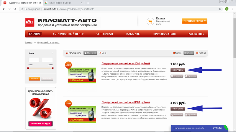Click the maximum price input field

(47, 60)
